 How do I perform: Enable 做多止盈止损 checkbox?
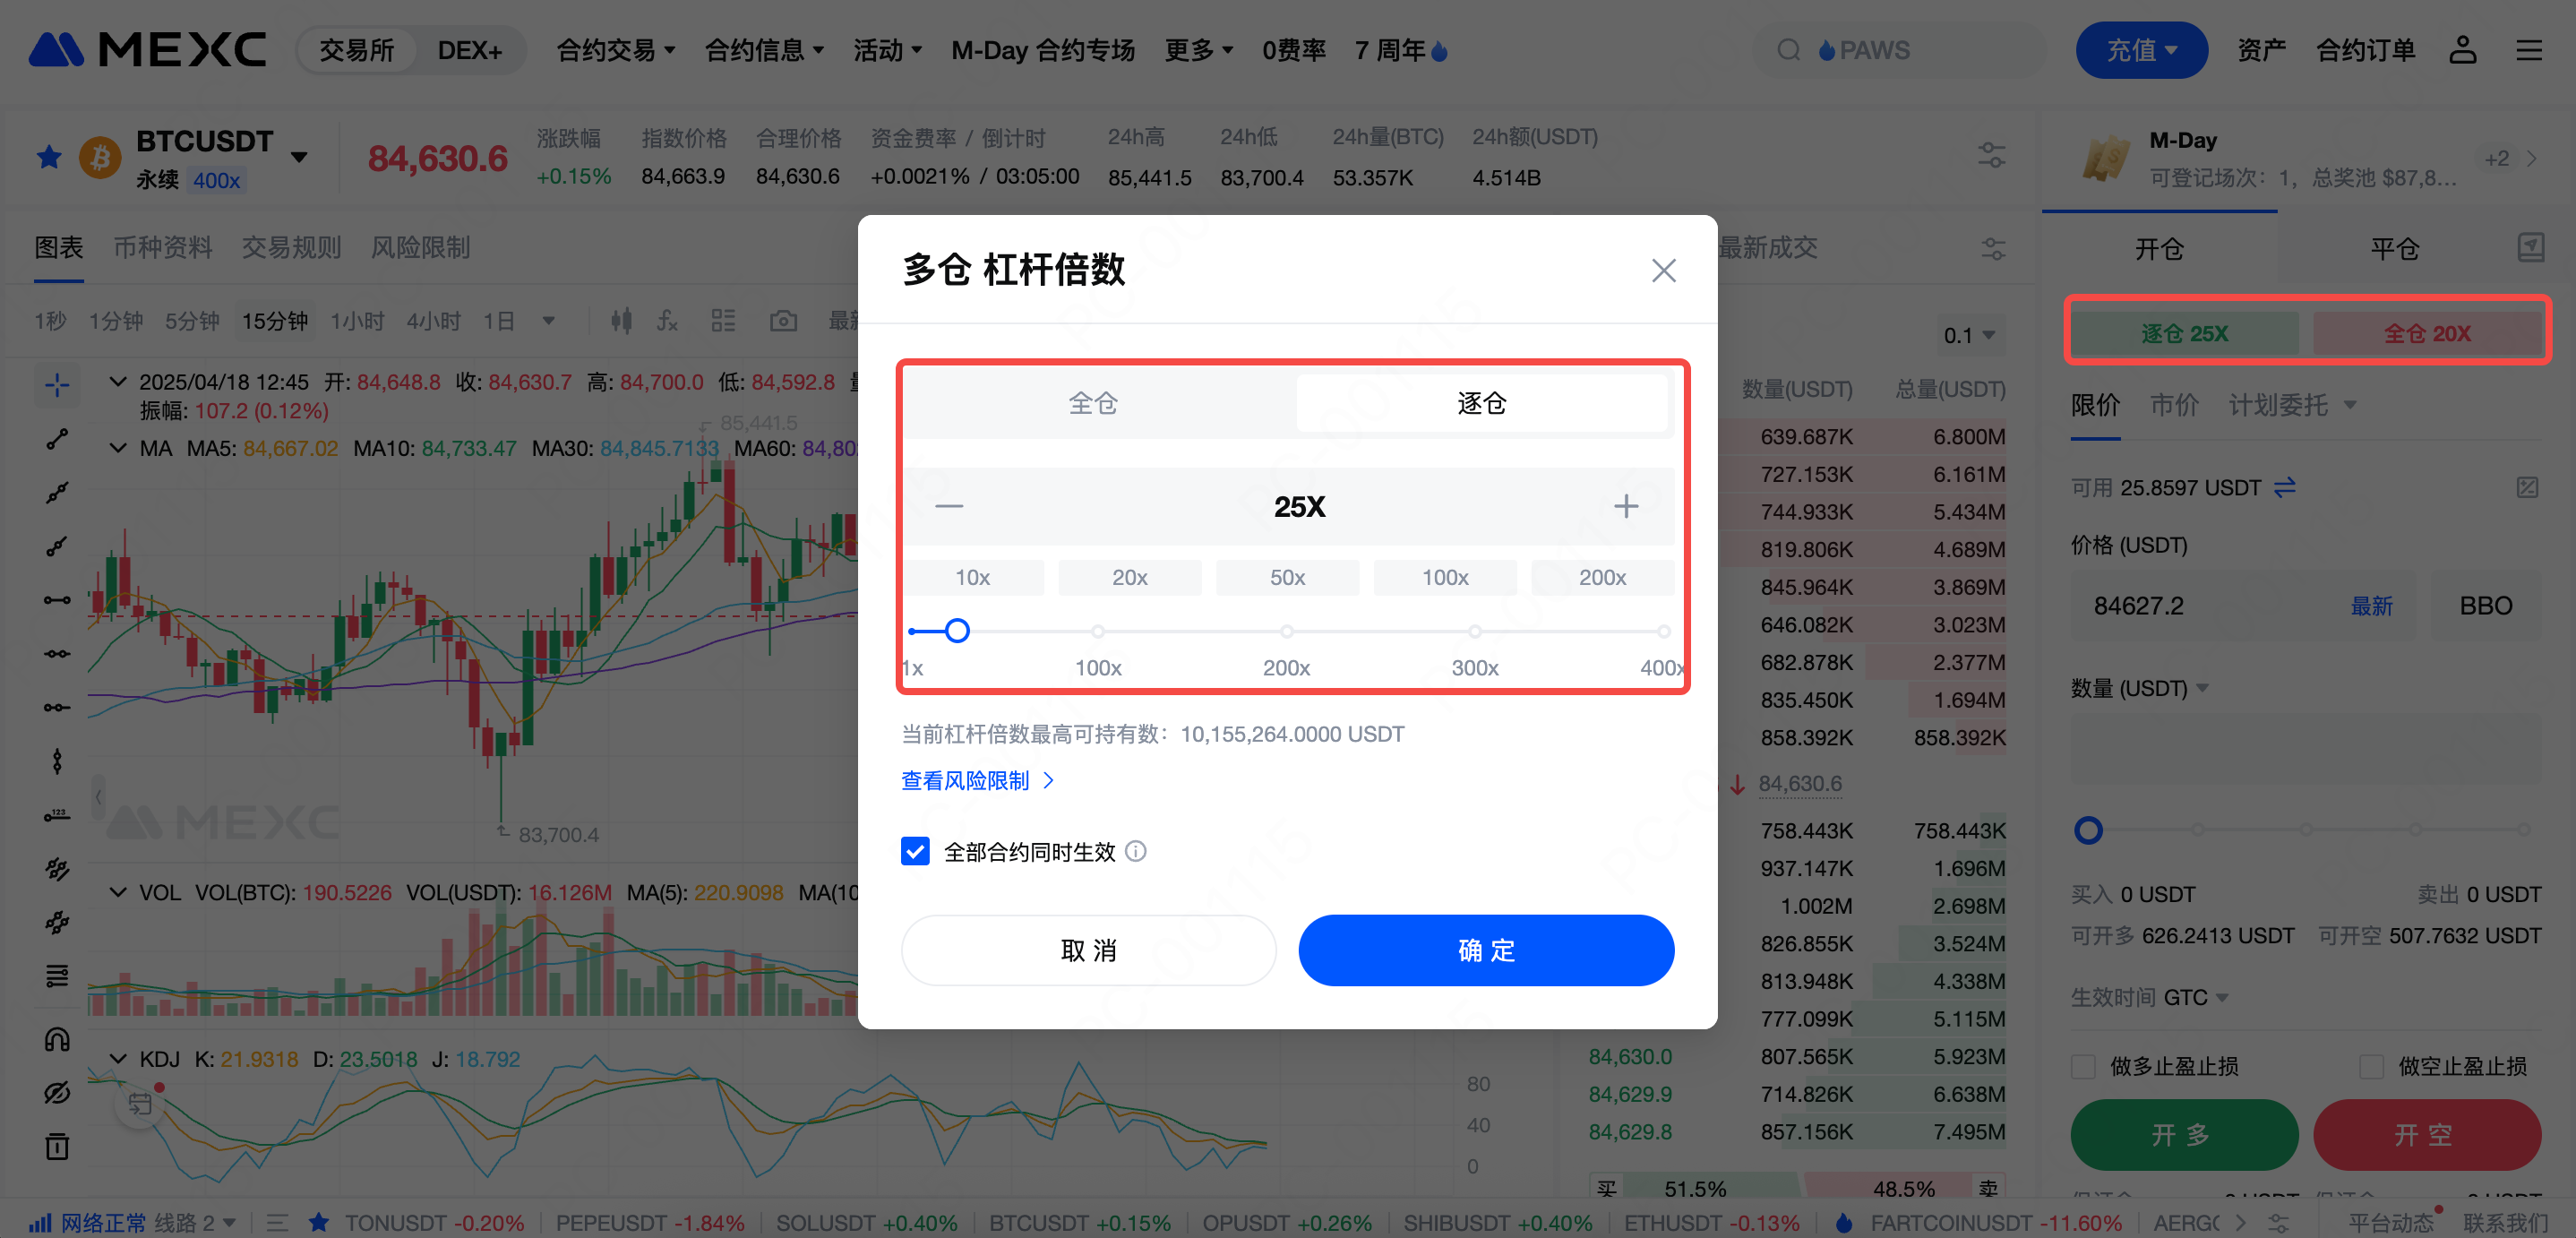tap(2084, 1066)
